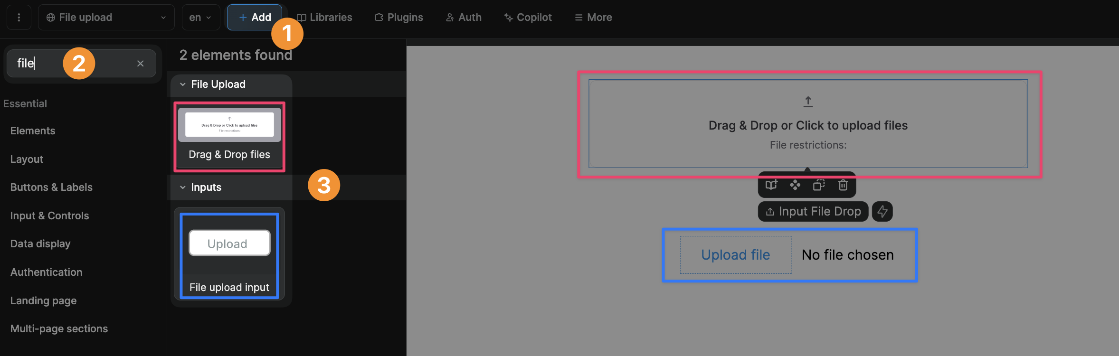The image size is (1119, 356).
Task: Click the upload arrow icon in dropzone
Action: [808, 102]
